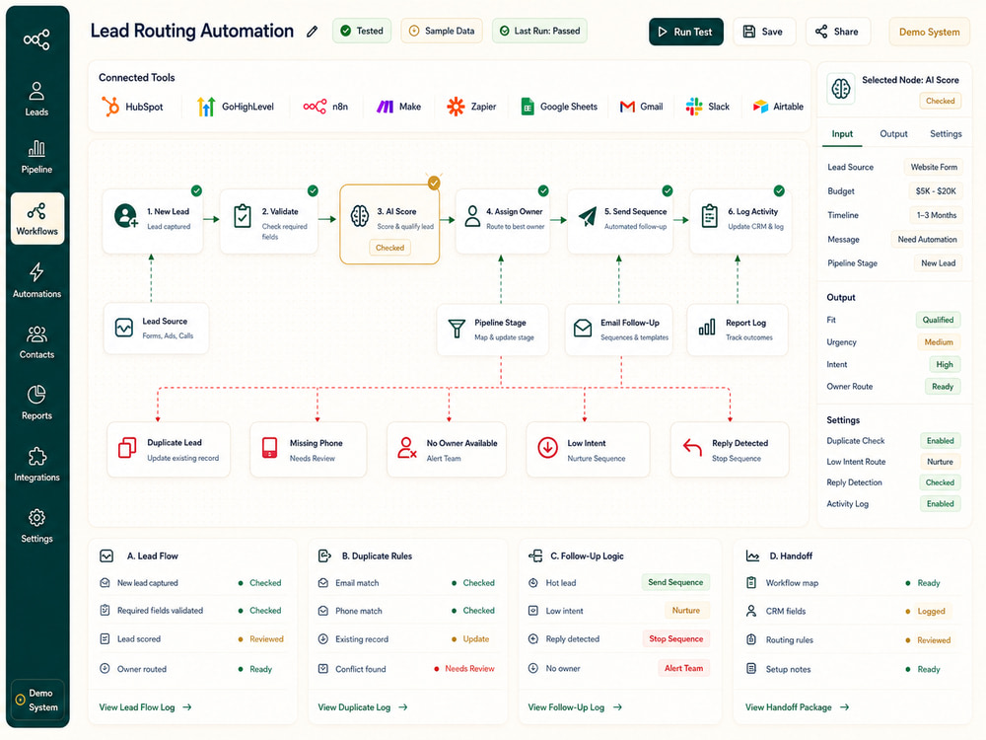Click the app logo at sidebar top
Image resolution: width=986 pixels, height=740 pixels.
click(x=36, y=39)
